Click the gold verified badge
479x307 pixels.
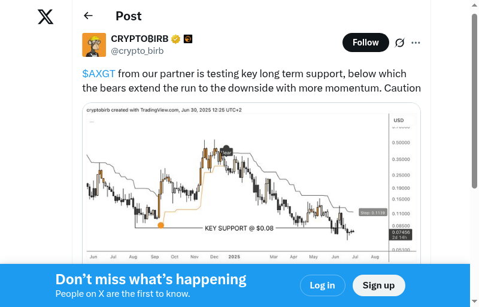coord(175,39)
